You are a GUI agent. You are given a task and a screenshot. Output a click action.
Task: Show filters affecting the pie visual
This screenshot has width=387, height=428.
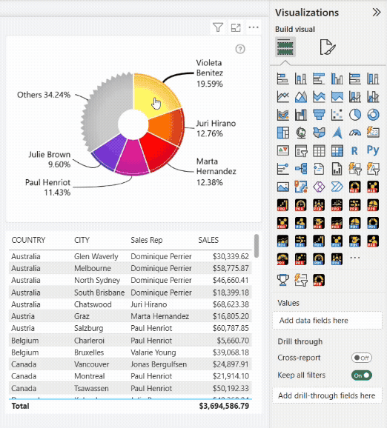(x=218, y=27)
